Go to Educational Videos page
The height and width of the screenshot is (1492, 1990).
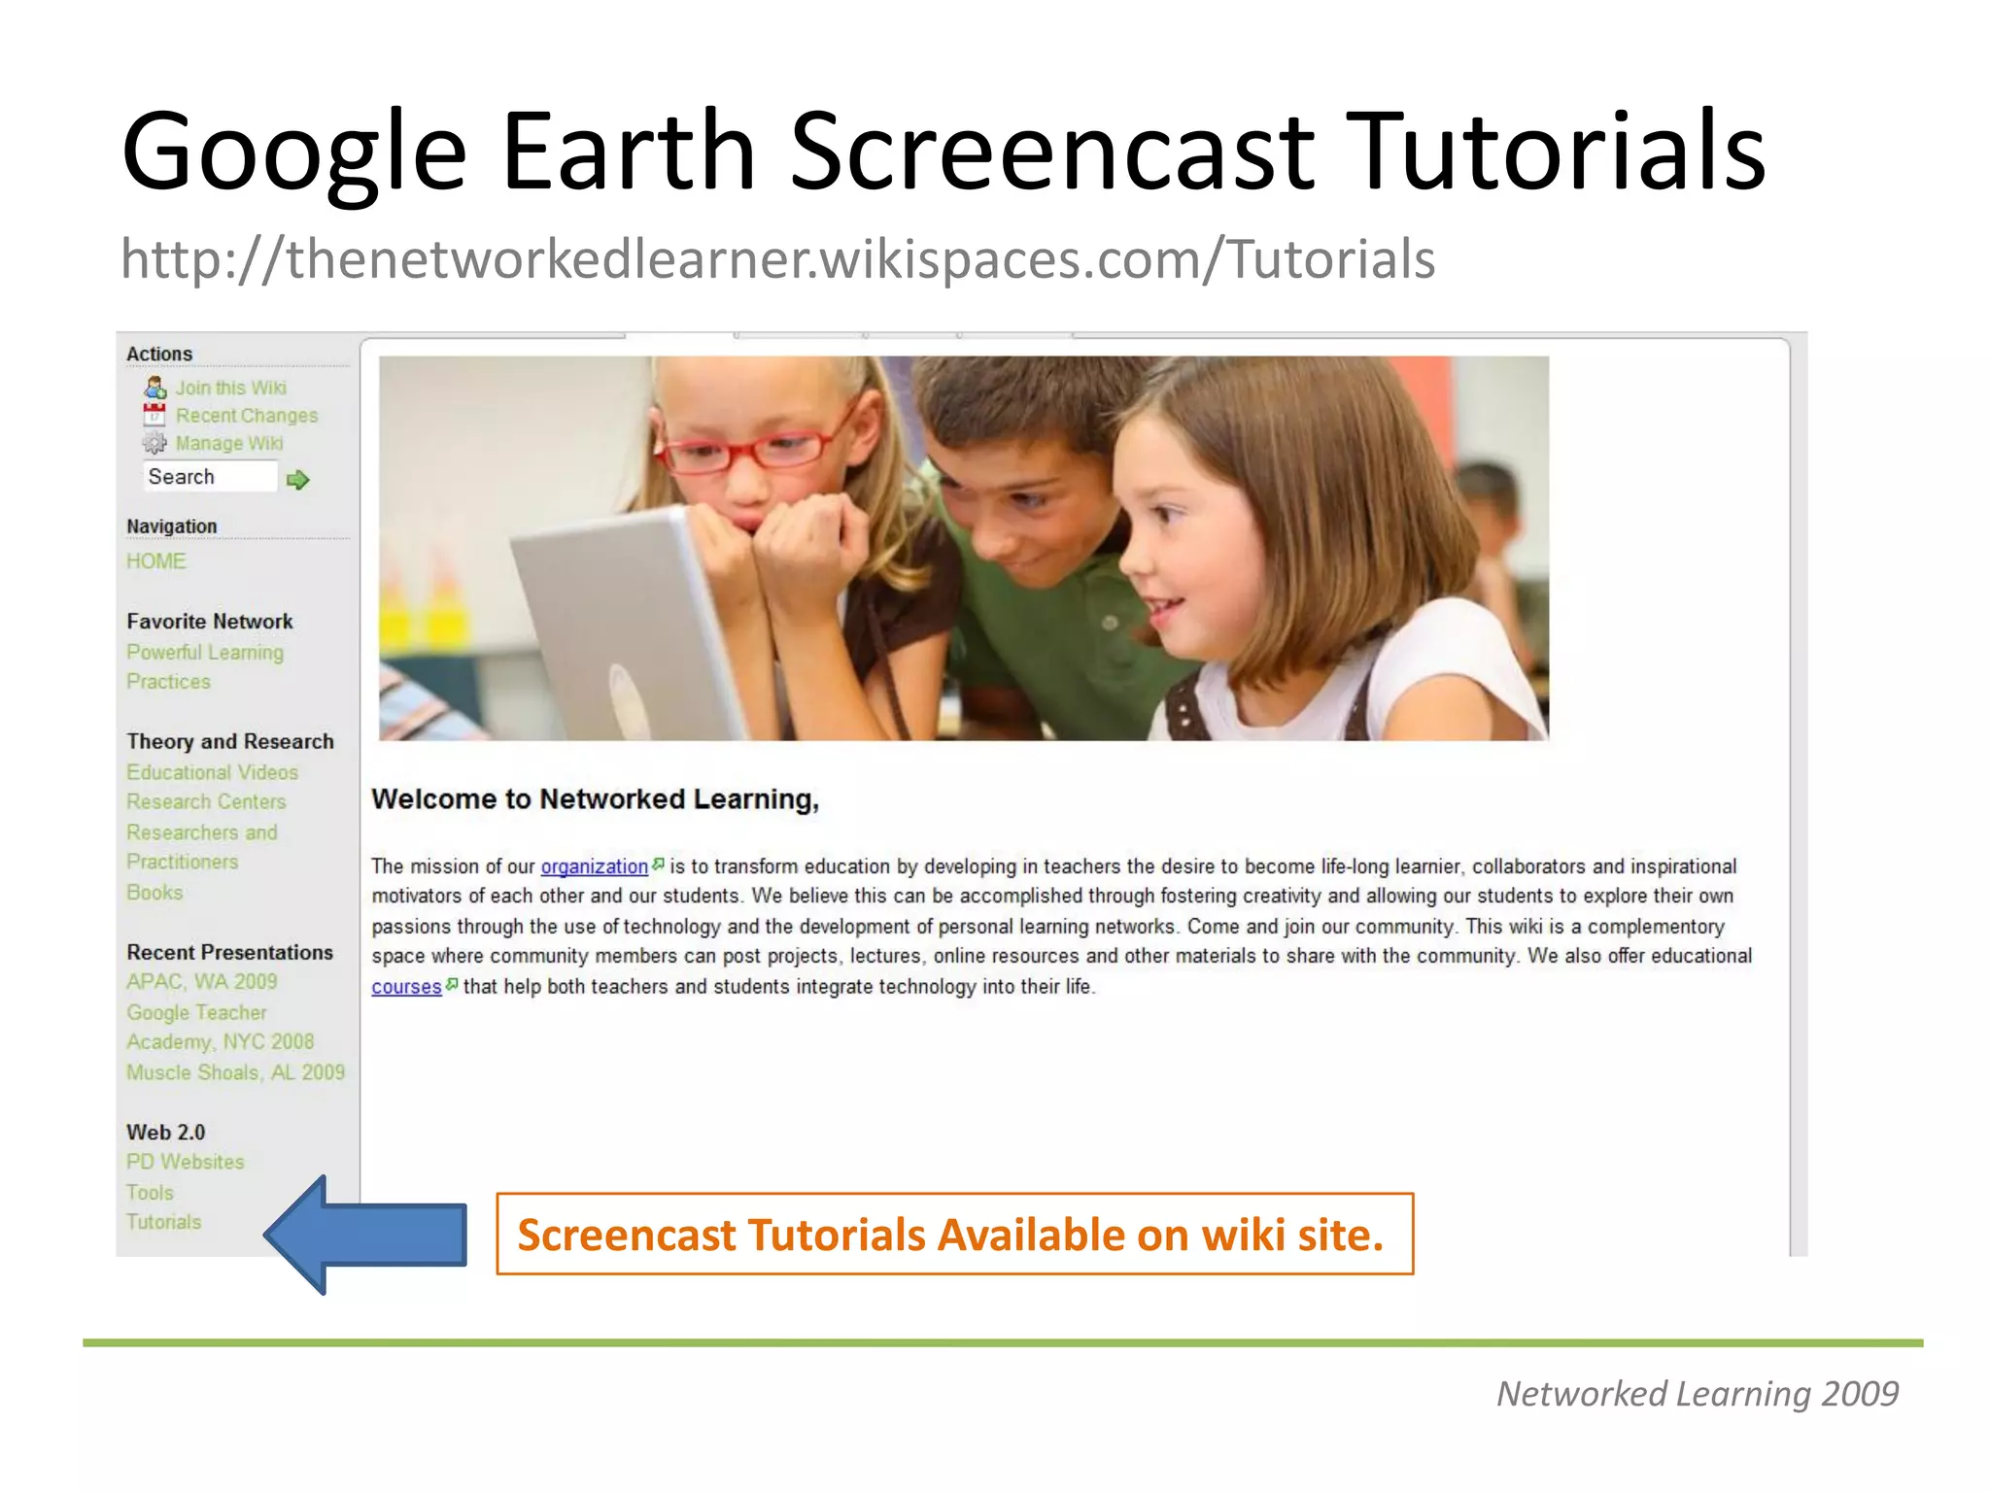[212, 772]
